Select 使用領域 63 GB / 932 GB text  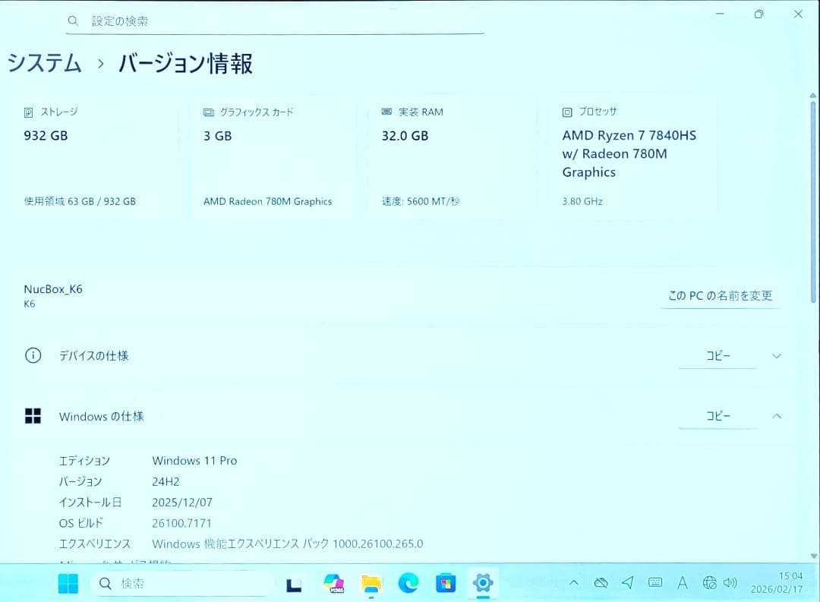point(80,201)
